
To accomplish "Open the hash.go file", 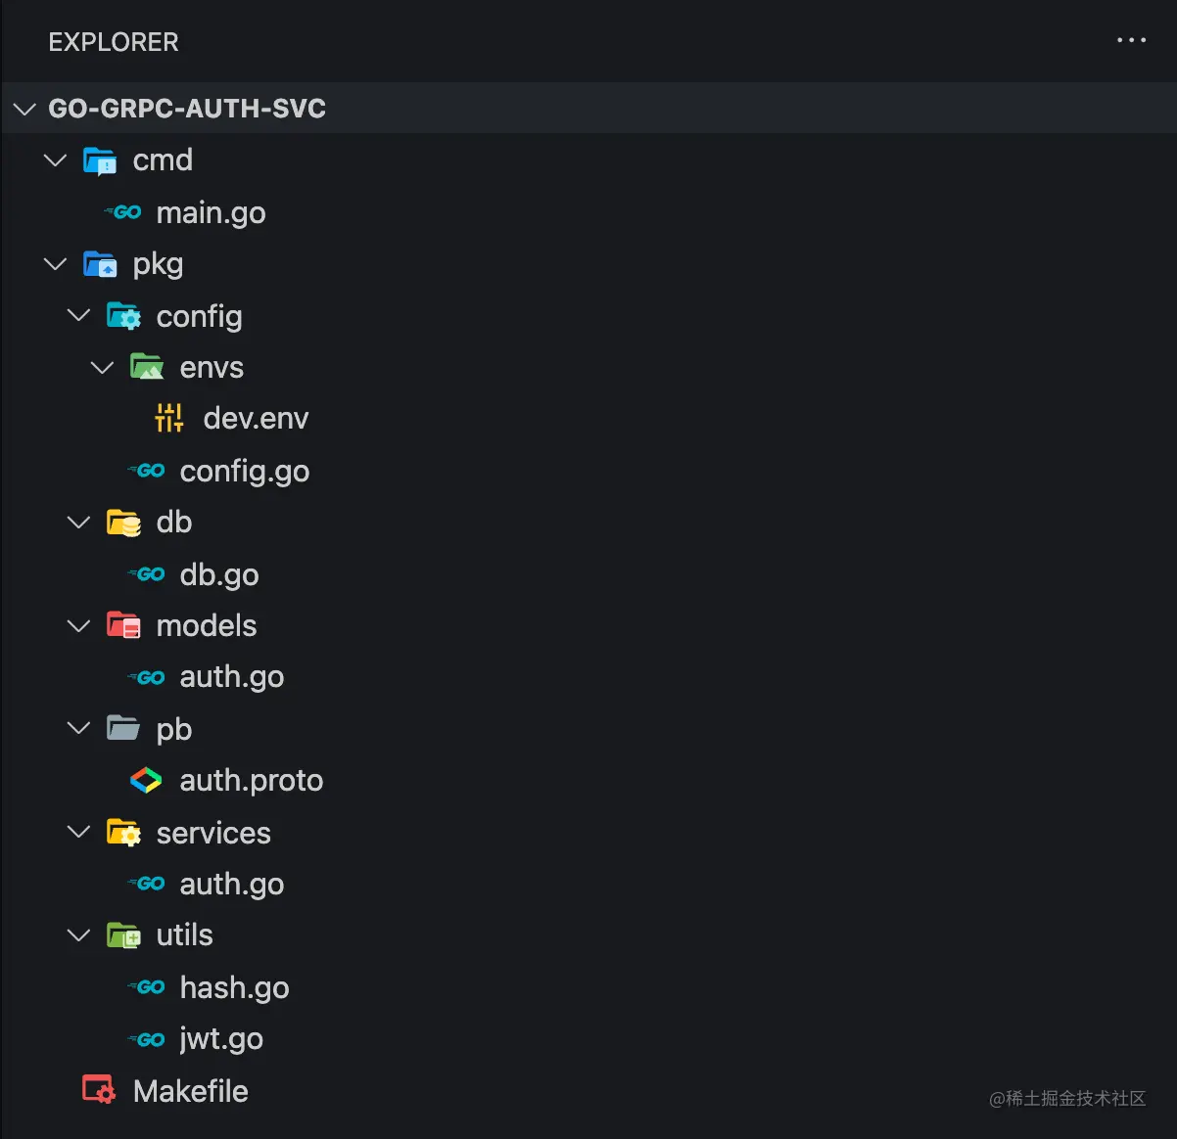I will pos(234,987).
